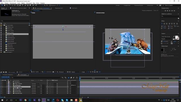Click the new composition icon in Project panel
Screen dimensions: 181x102
(6, 72)
